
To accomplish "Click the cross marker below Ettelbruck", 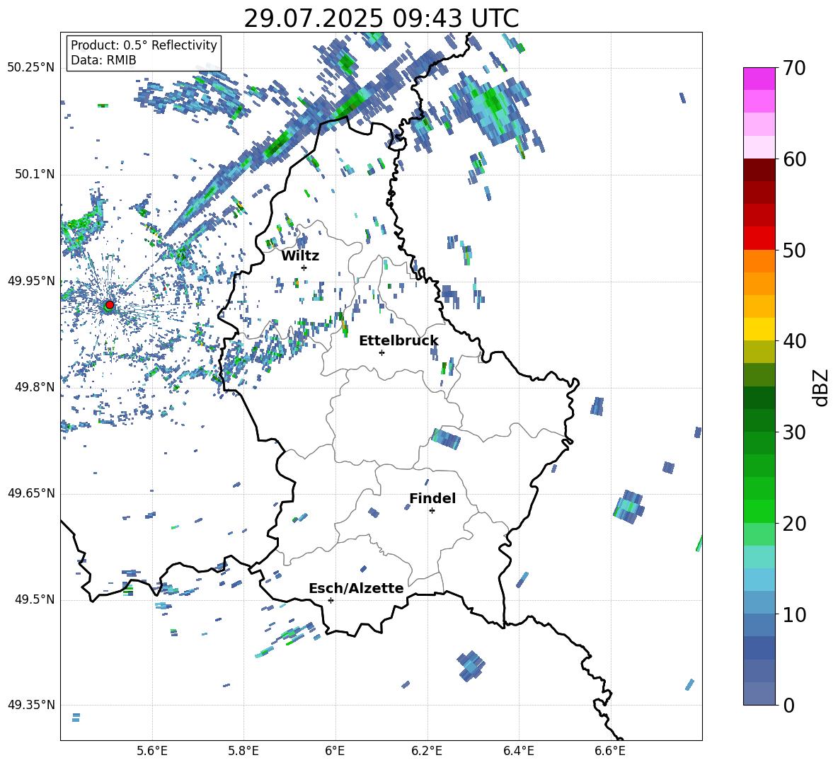I will click(381, 352).
